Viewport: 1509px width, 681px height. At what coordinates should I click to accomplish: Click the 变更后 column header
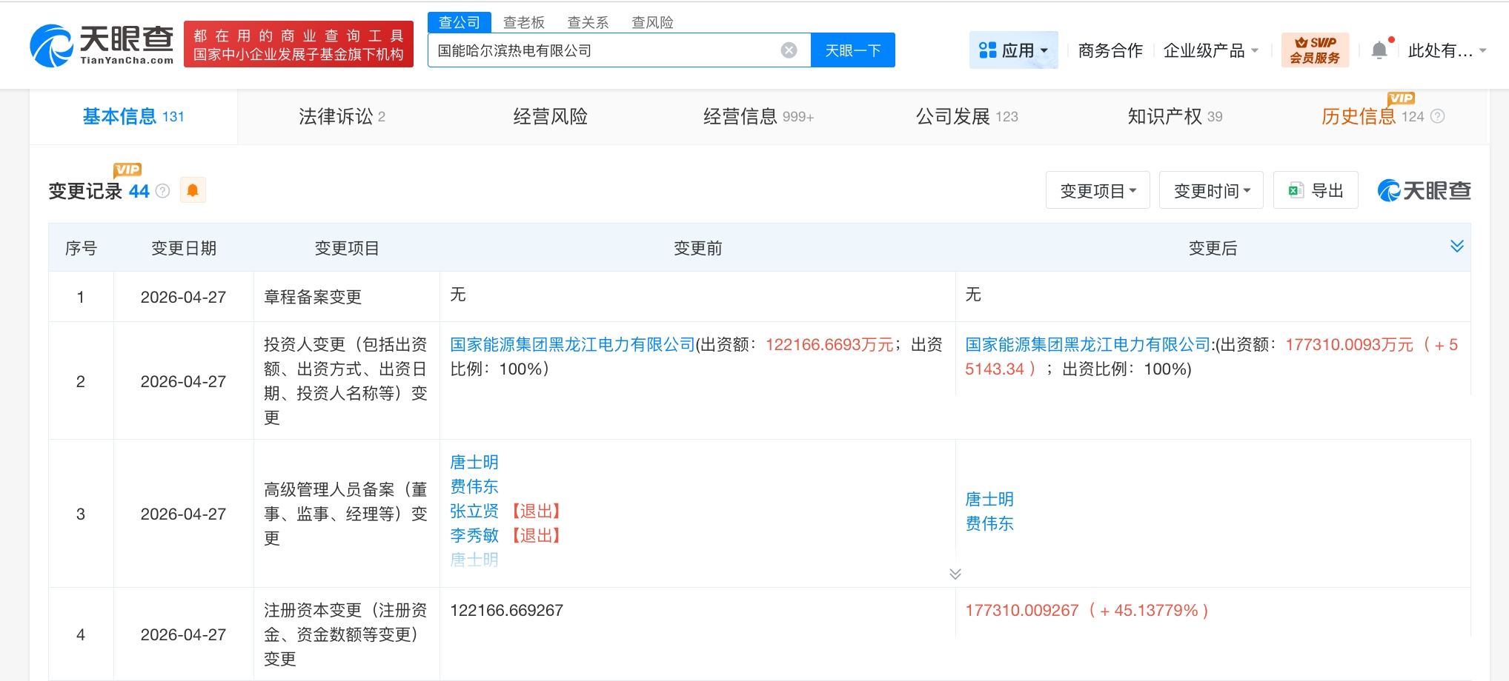click(1213, 248)
